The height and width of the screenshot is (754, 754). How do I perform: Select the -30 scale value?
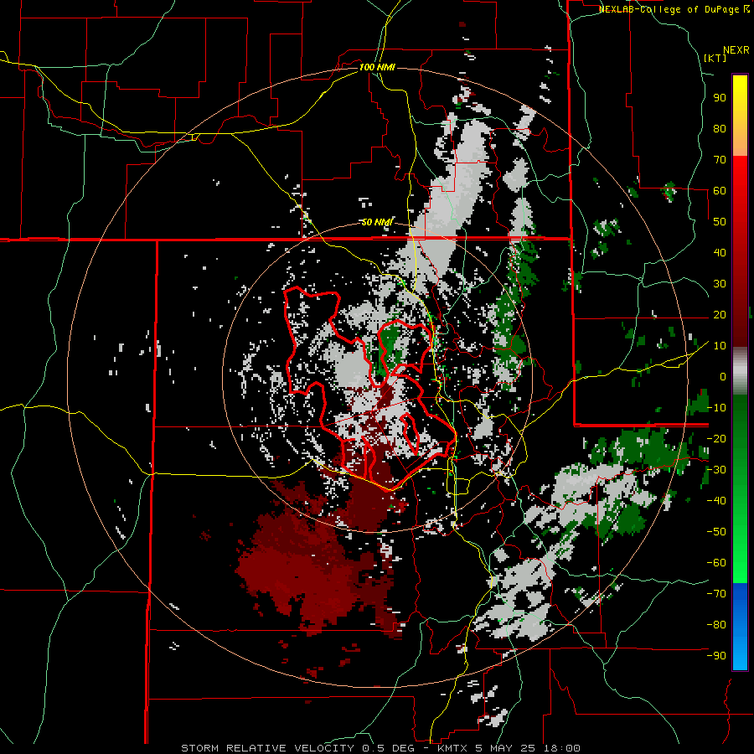[x=716, y=470]
